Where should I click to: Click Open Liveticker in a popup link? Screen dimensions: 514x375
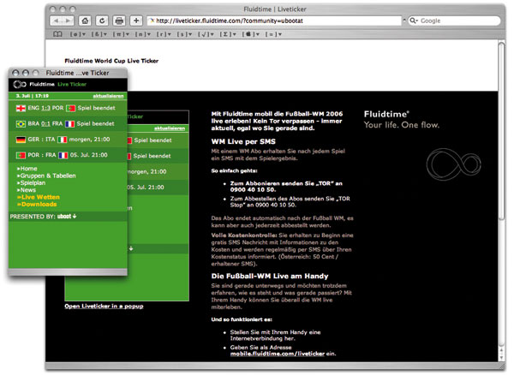pos(104,307)
